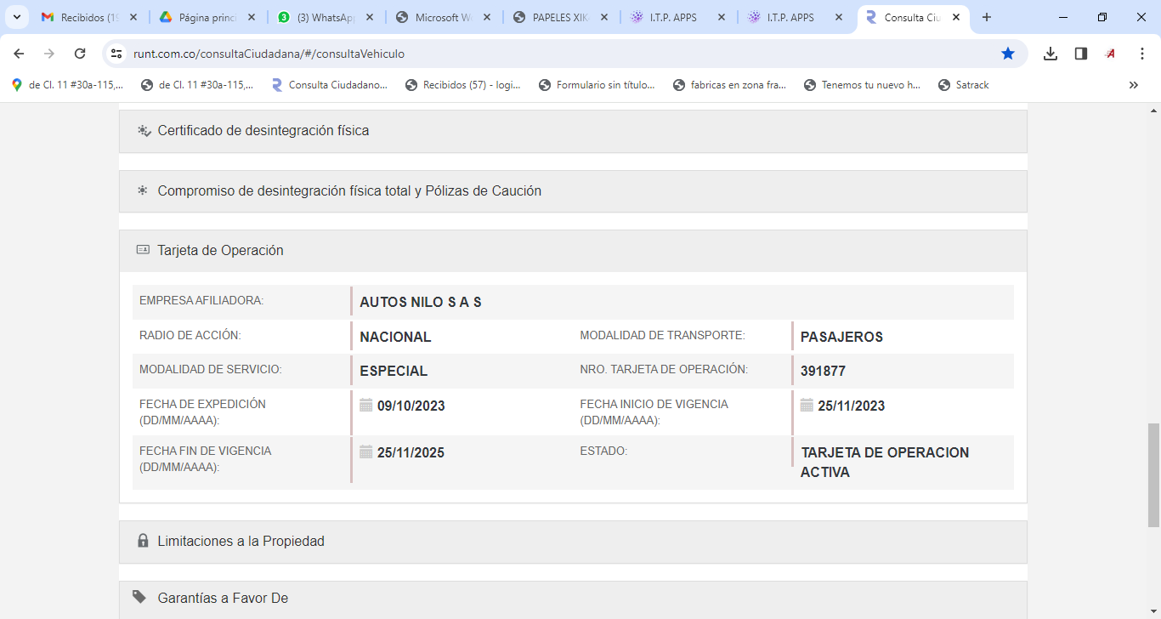
Task: Click the bookmark star icon in address bar
Action: pyautogui.click(x=1008, y=54)
